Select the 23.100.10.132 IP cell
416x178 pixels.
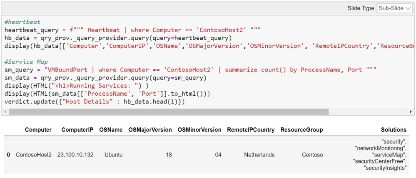click(x=75, y=155)
